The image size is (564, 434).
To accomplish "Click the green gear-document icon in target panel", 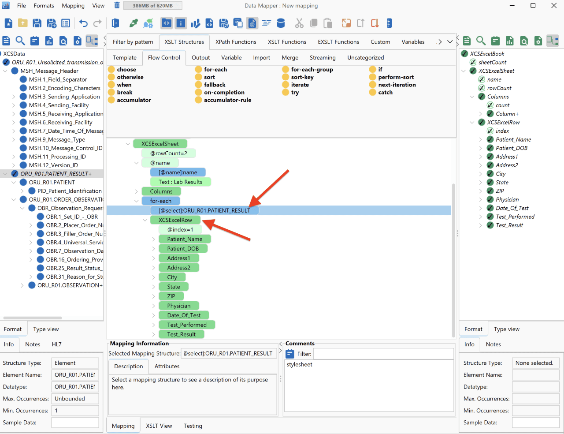I will 538,41.
